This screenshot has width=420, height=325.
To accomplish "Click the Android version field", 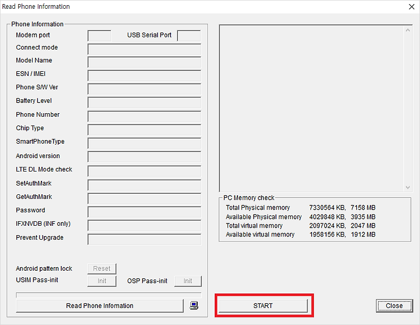I will pos(145,156).
